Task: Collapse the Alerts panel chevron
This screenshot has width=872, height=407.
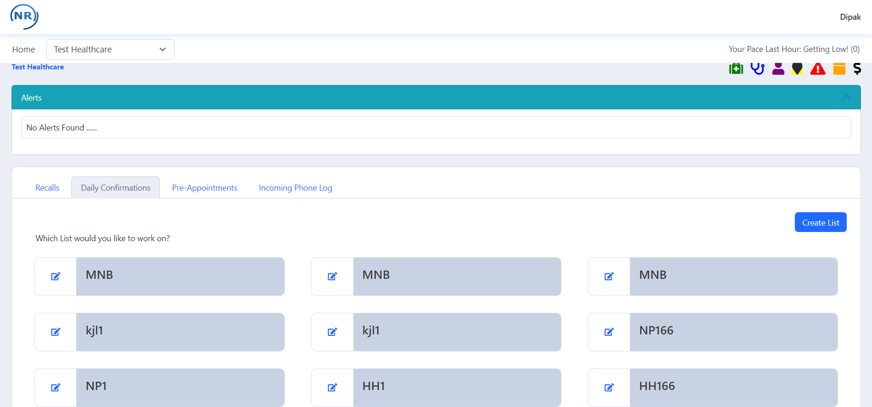Action: pos(846,97)
